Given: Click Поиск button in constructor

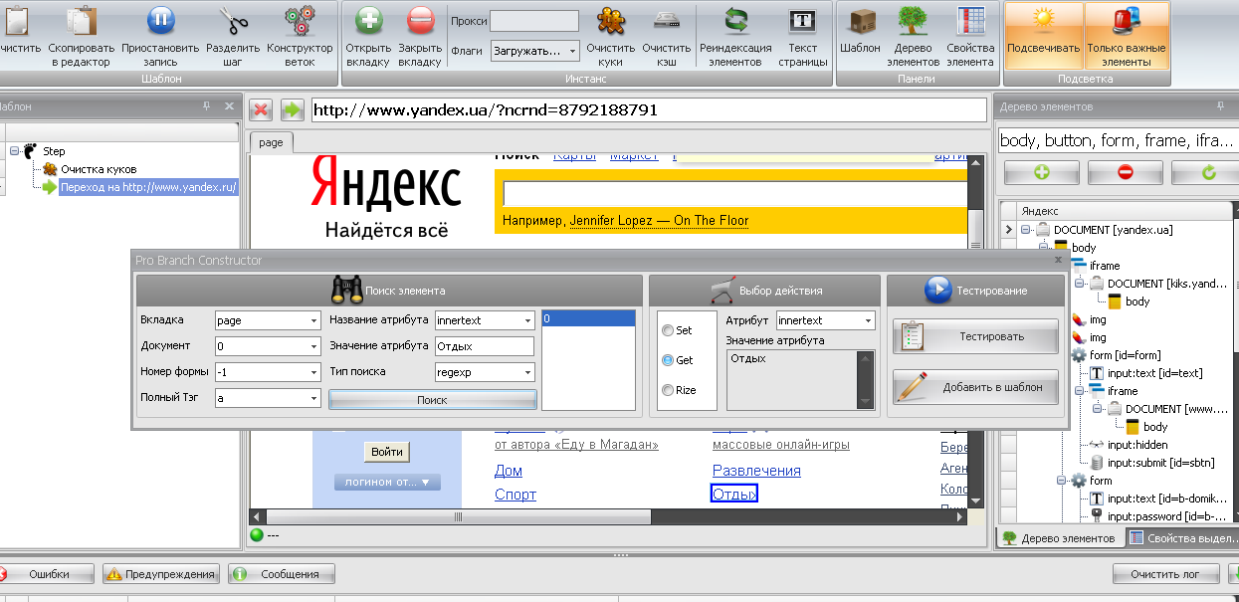Looking at the screenshot, I should tap(433, 399).
